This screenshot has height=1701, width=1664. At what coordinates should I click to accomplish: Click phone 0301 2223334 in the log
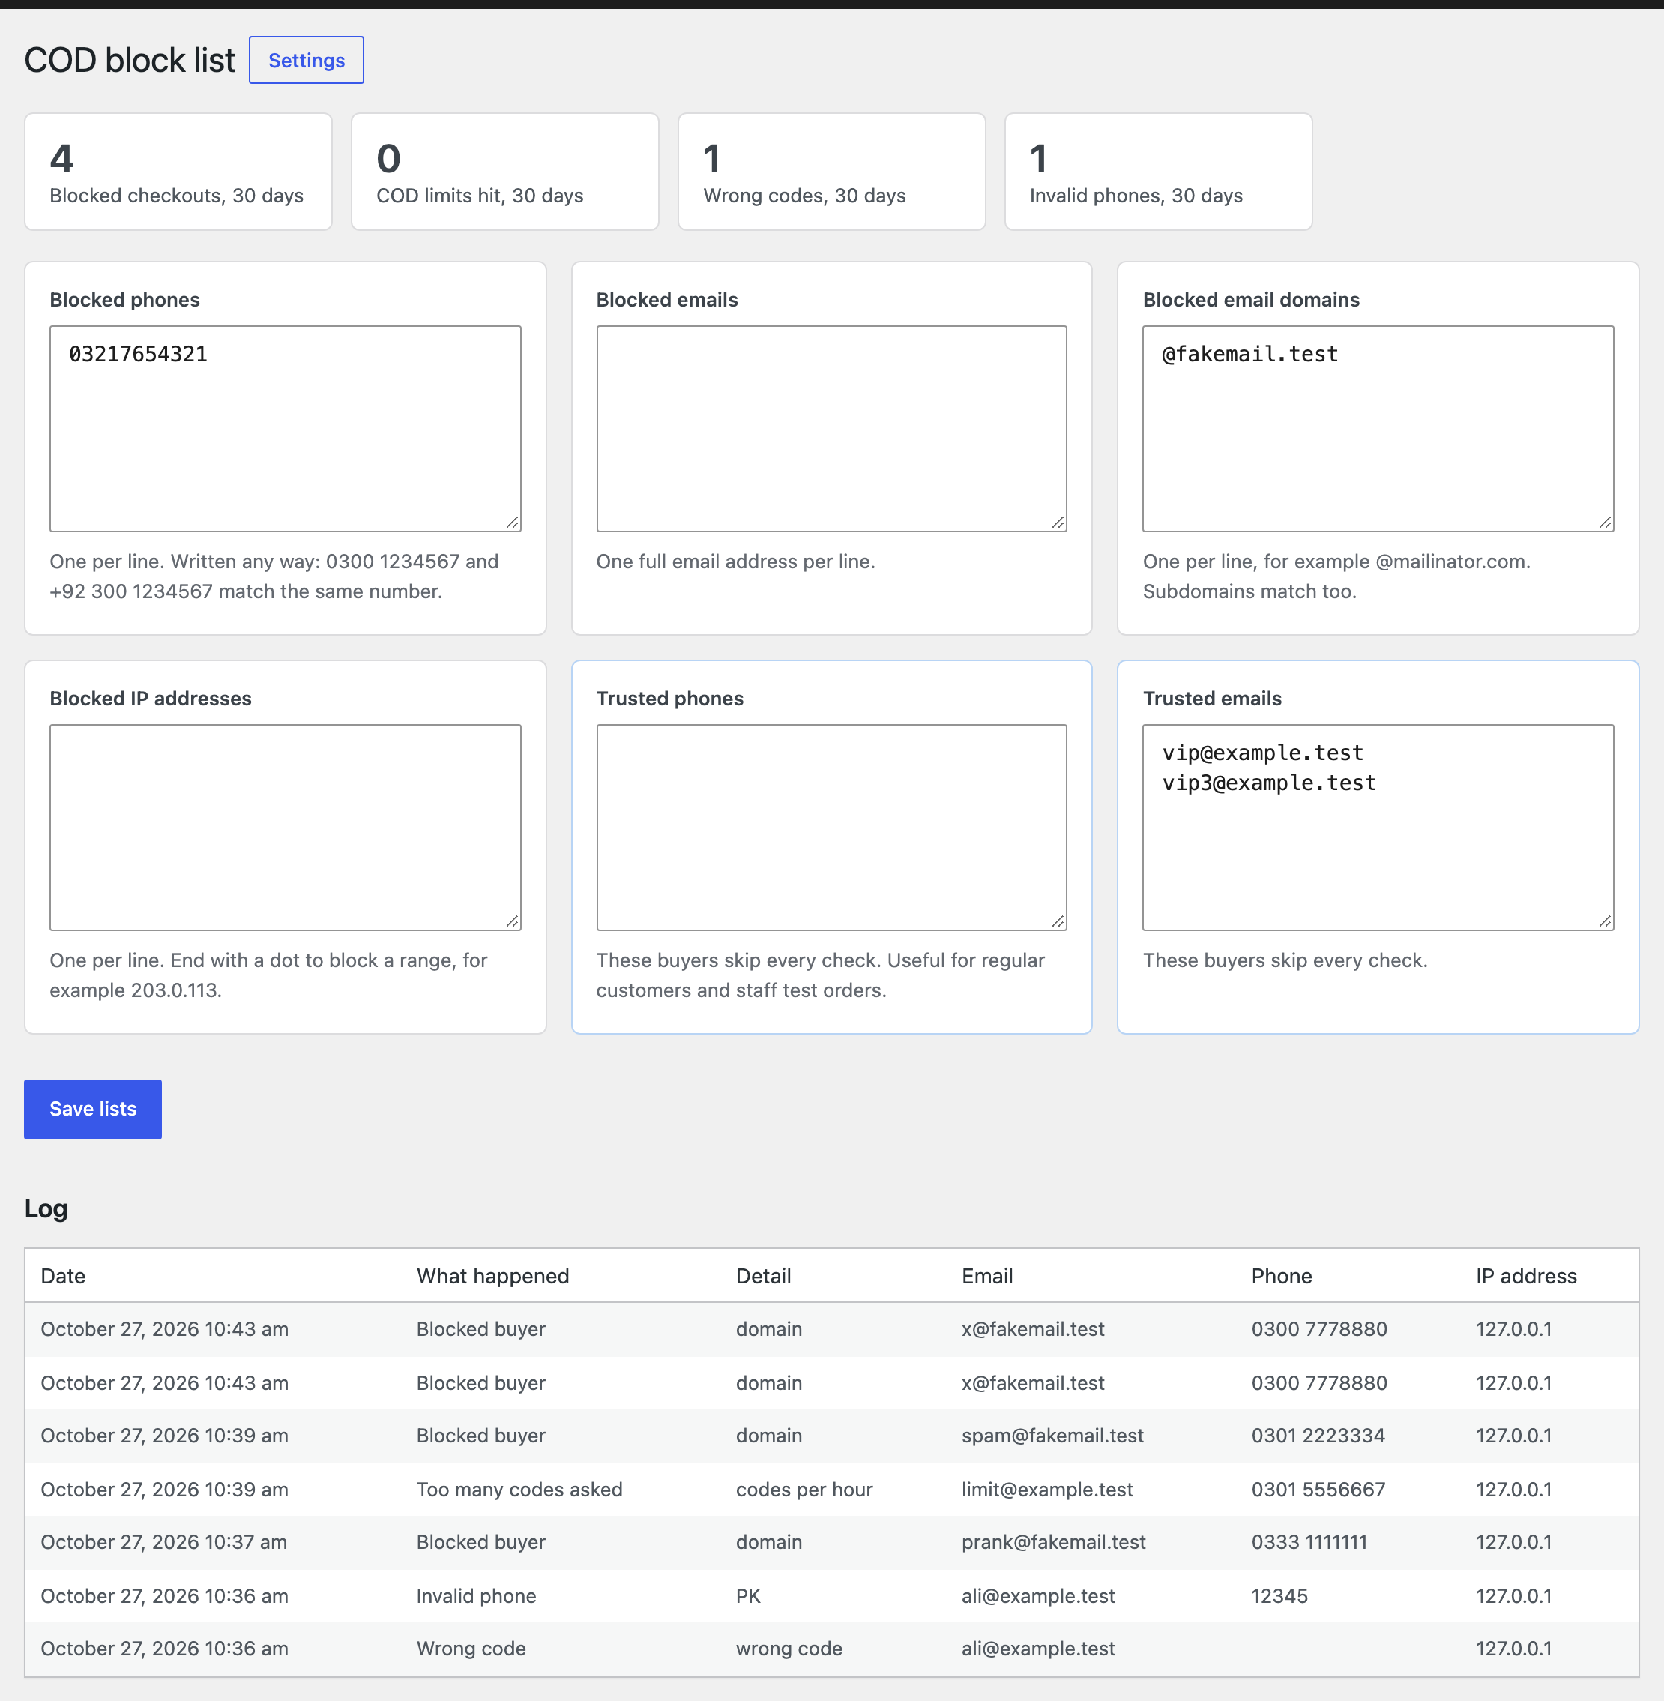tap(1318, 1436)
